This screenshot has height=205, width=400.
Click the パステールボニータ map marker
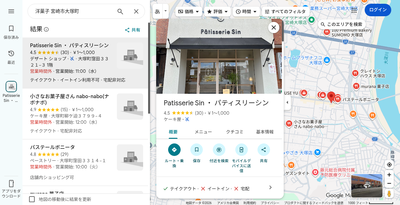pyautogui.click(x=337, y=99)
